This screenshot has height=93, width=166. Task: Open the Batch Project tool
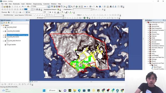click(157, 67)
